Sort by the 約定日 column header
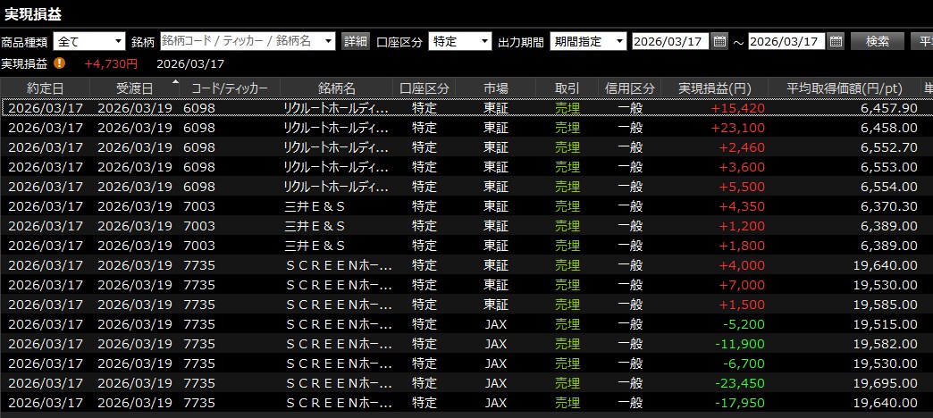This screenshot has width=933, height=418. tap(46, 88)
